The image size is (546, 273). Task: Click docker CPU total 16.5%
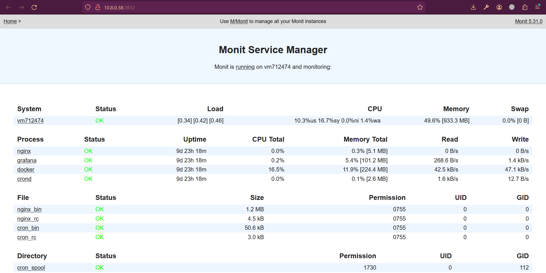pos(276,169)
